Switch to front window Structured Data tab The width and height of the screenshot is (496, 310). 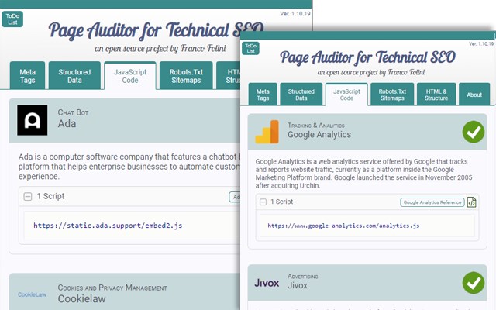point(301,95)
